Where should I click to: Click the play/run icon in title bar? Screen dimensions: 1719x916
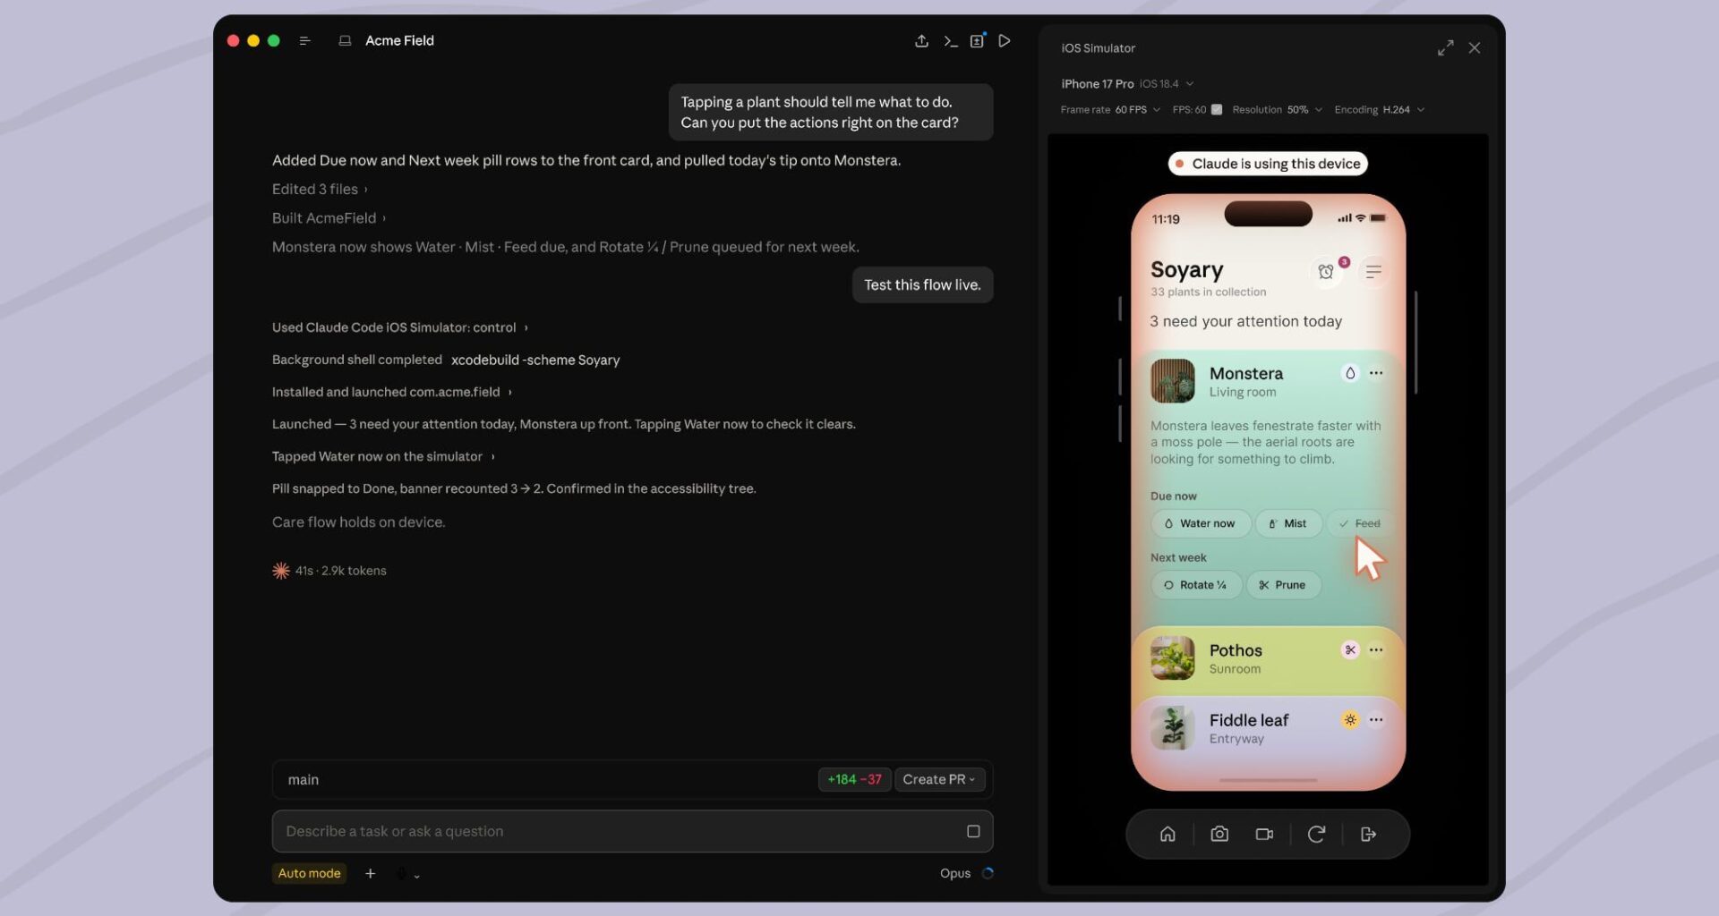[x=1005, y=41]
